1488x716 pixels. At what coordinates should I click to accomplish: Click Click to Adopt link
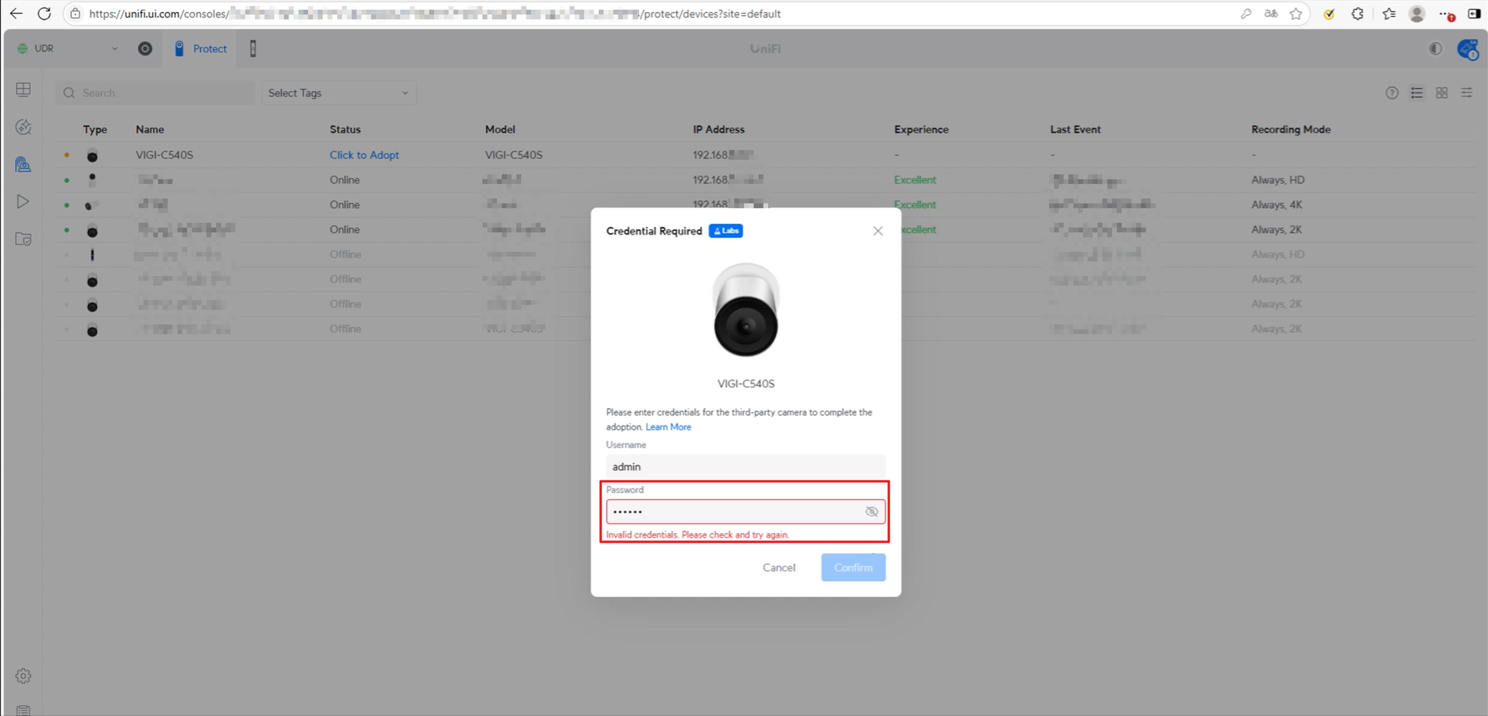coord(364,155)
